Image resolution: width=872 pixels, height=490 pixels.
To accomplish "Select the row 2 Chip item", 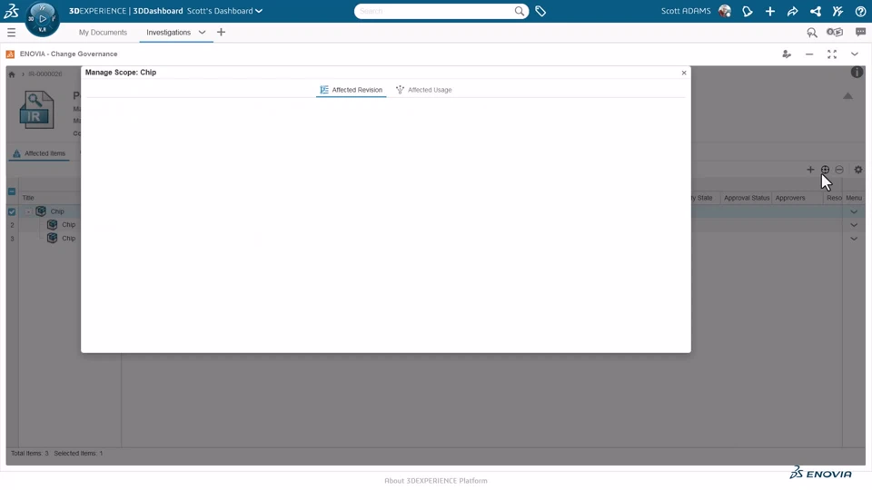I will pos(68,225).
